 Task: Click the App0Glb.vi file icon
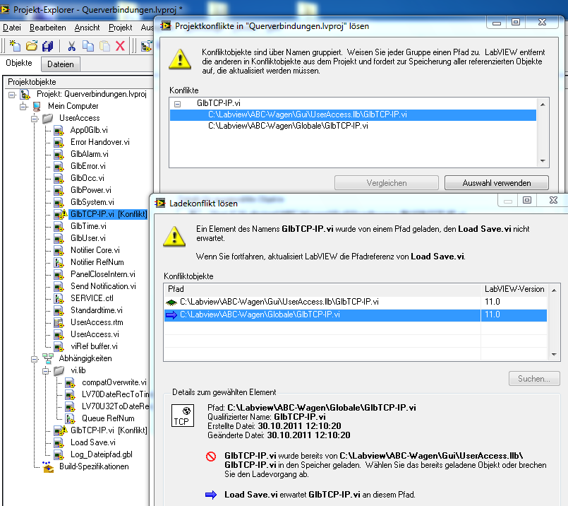[59, 130]
